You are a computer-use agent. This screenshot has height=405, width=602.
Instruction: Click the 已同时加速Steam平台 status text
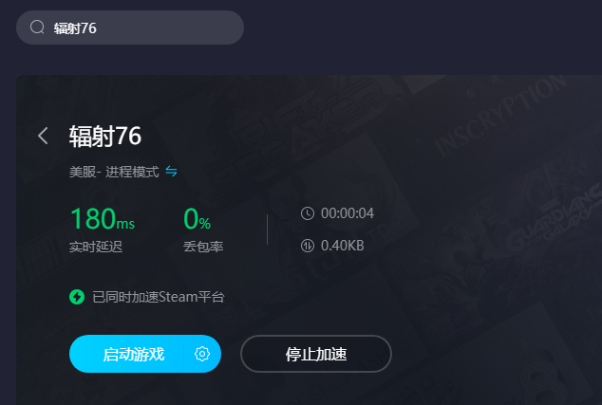[x=159, y=297]
